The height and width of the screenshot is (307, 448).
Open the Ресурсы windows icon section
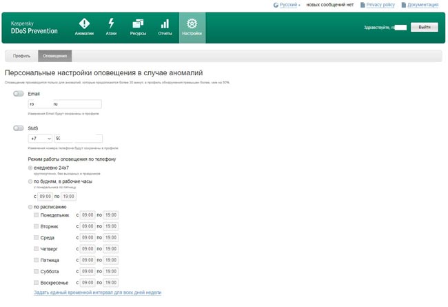coord(138,27)
